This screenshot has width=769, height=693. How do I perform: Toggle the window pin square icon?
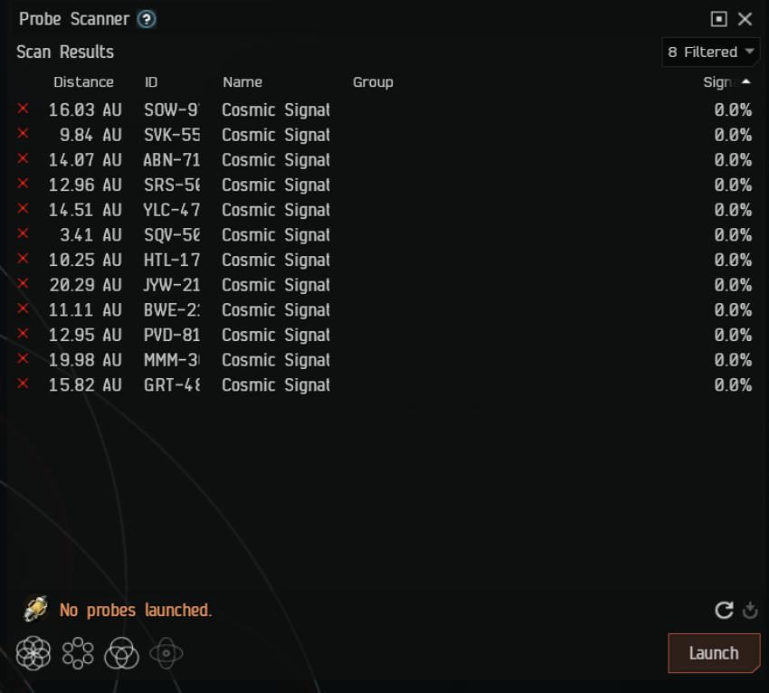pyautogui.click(x=719, y=19)
